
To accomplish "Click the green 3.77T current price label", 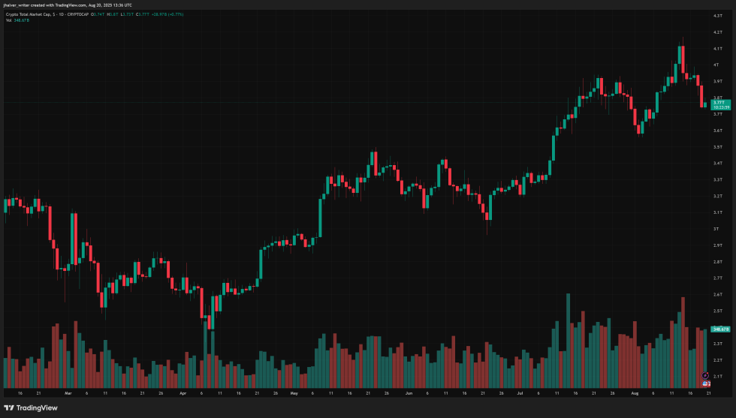I will point(716,104).
